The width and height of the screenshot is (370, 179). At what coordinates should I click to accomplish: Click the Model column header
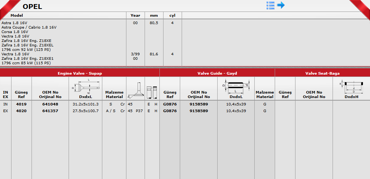[17, 16]
